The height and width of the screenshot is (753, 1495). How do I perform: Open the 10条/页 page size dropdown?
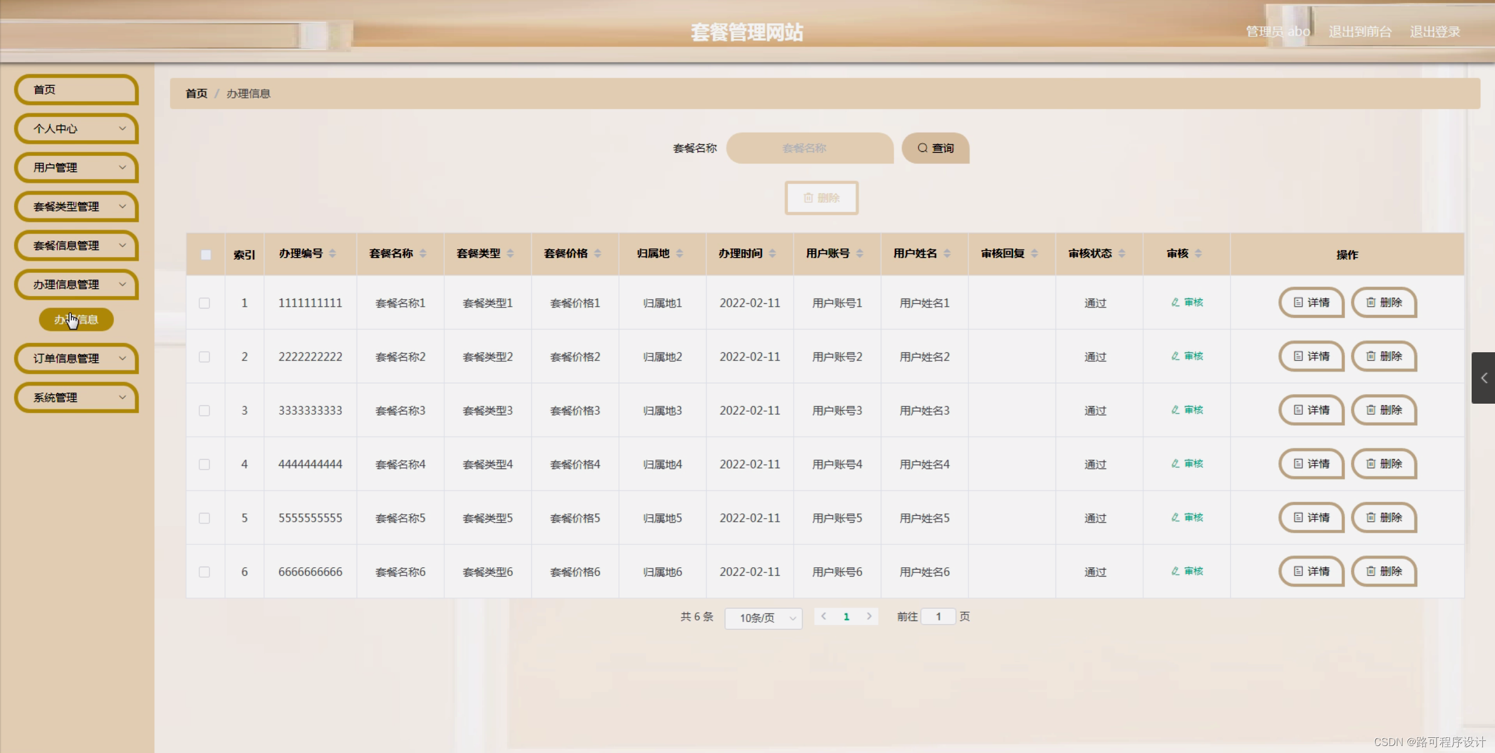click(x=763, y=618)
